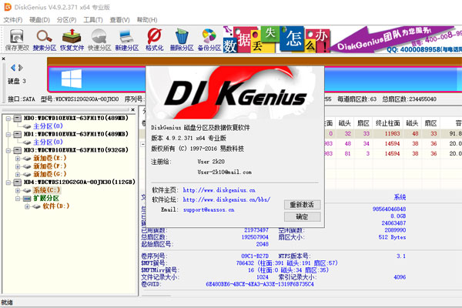462x308 pixels.
Task: Expand the 软件(D:) partition node
Action: [28, 207]
